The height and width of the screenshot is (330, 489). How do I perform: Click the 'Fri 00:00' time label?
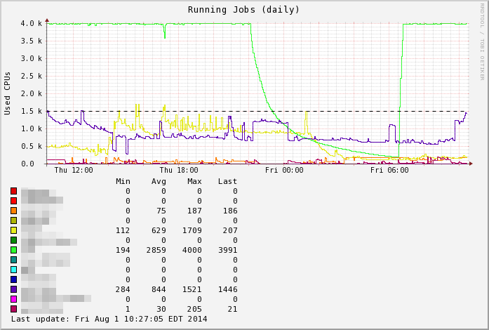point(284,170)
